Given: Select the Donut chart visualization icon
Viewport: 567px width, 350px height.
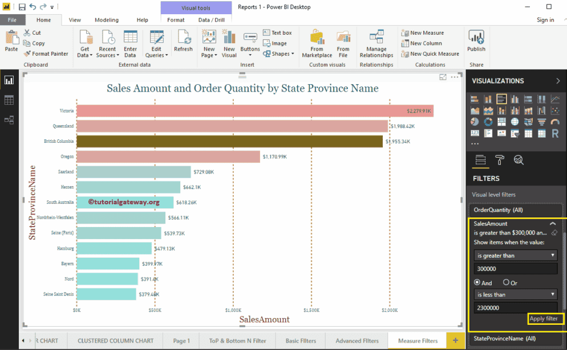Looking at the screenshot, I should pos(488,121).
